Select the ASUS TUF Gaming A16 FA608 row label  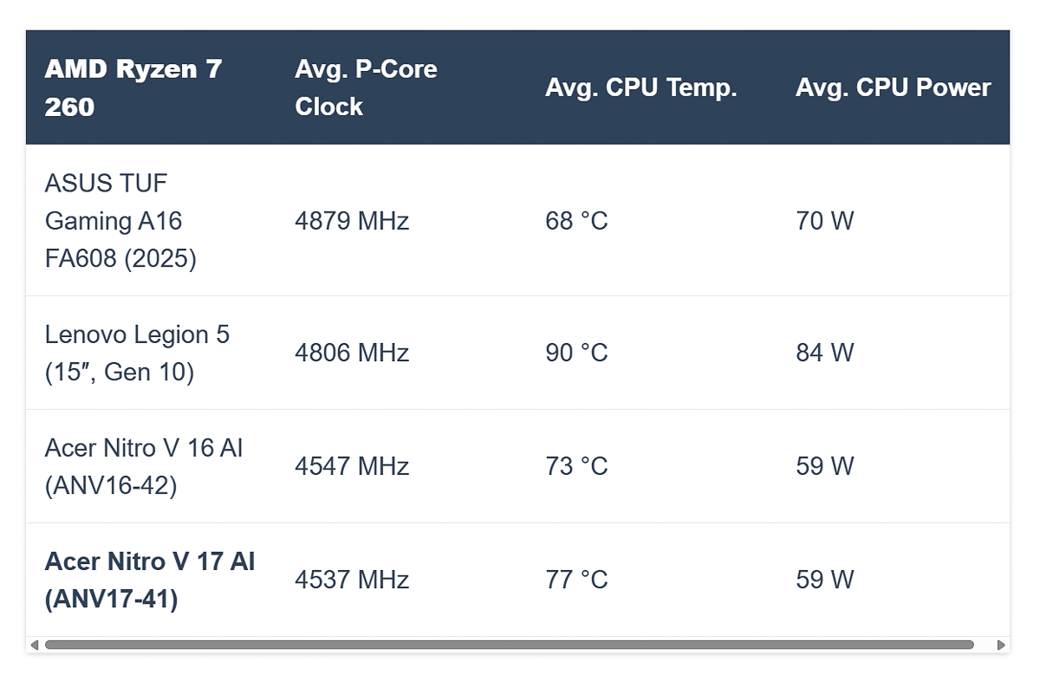pyautogui.click(x=114, y=220)
